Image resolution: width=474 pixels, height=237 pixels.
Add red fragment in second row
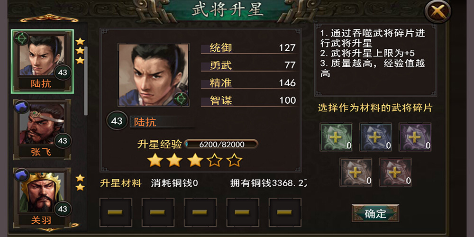point(395,172)
